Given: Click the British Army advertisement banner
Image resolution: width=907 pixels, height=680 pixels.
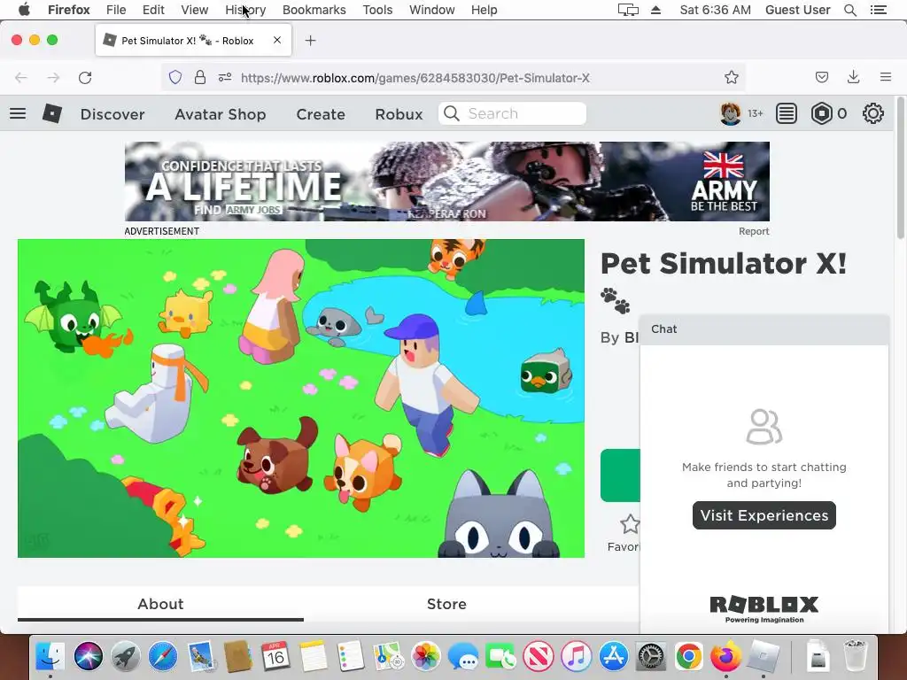Looking at the screenshot, I should (447, 181).
